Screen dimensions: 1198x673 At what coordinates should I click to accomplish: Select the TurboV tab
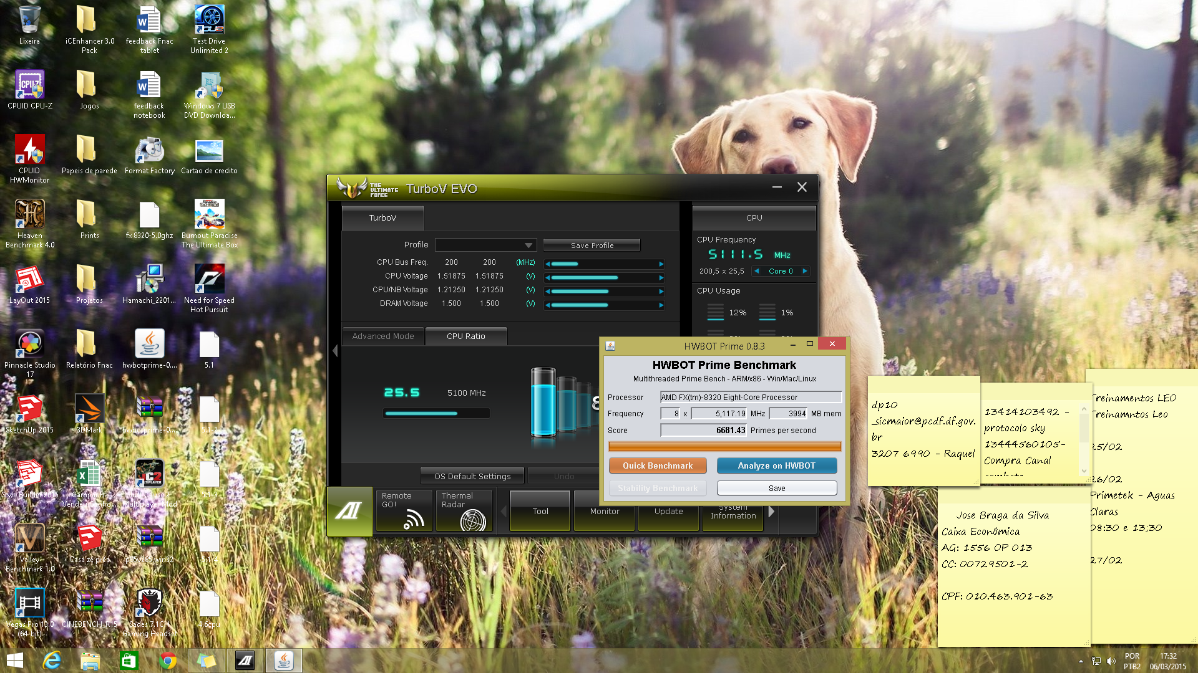click(382, 218)
